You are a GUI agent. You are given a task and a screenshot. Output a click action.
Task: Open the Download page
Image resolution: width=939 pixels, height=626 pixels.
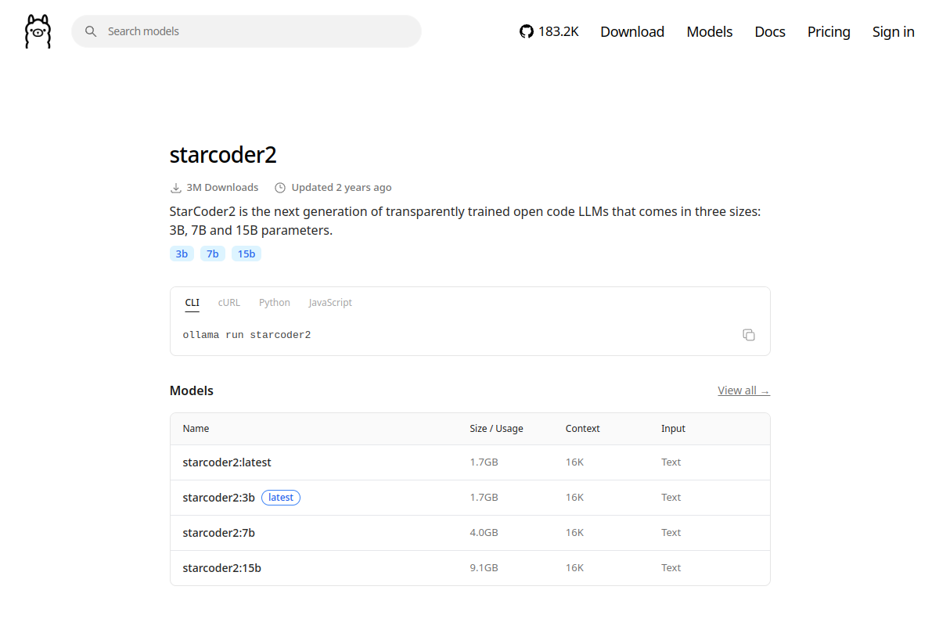[632, 31]
